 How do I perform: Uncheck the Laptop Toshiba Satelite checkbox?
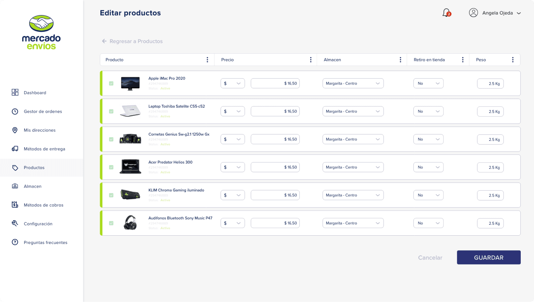(x=111, y=111)
